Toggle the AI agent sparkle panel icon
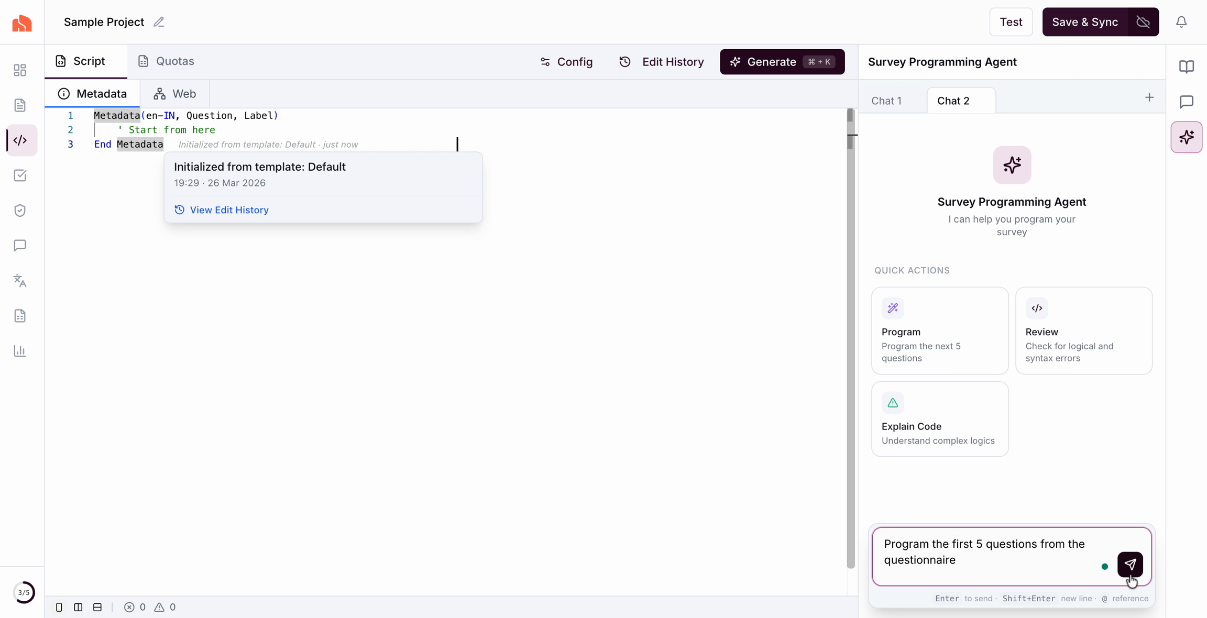 point(1187,137)
